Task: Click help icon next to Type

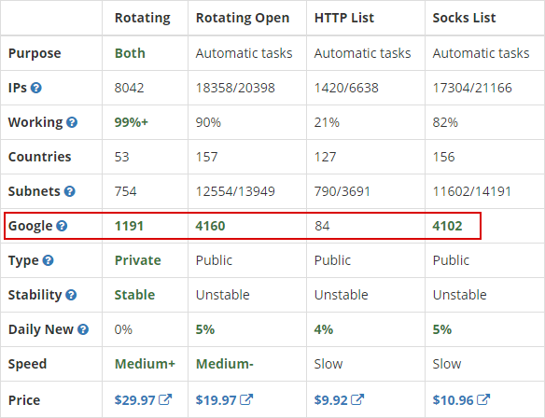Action: [x=48, y=260]
